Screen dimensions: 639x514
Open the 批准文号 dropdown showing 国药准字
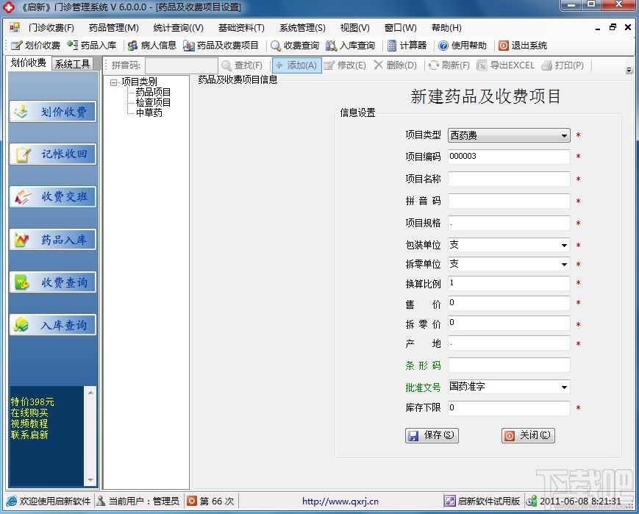point(566,387)
